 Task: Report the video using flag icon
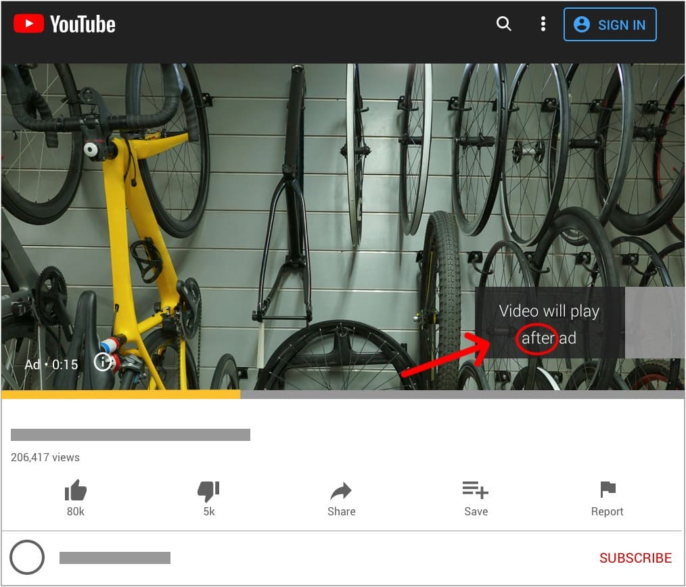tap(607, 490)
